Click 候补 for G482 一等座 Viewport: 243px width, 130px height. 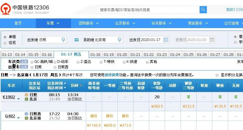pyautogui.click(x=110, y=116)
